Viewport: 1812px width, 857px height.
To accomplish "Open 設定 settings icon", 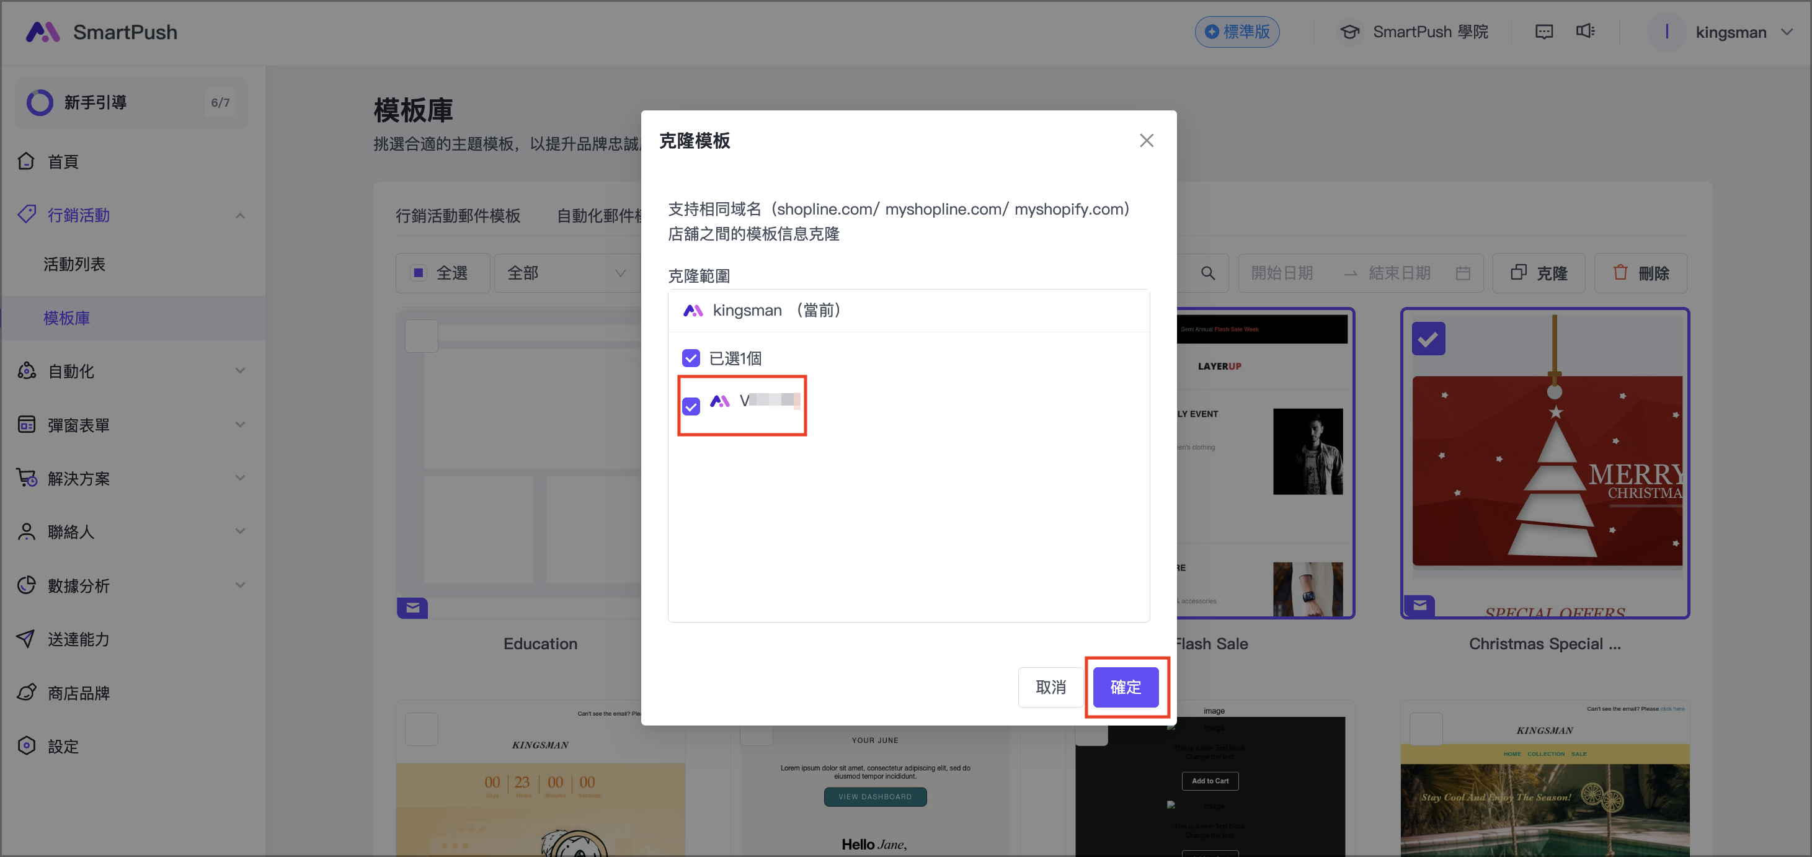I will click(27, 746).
